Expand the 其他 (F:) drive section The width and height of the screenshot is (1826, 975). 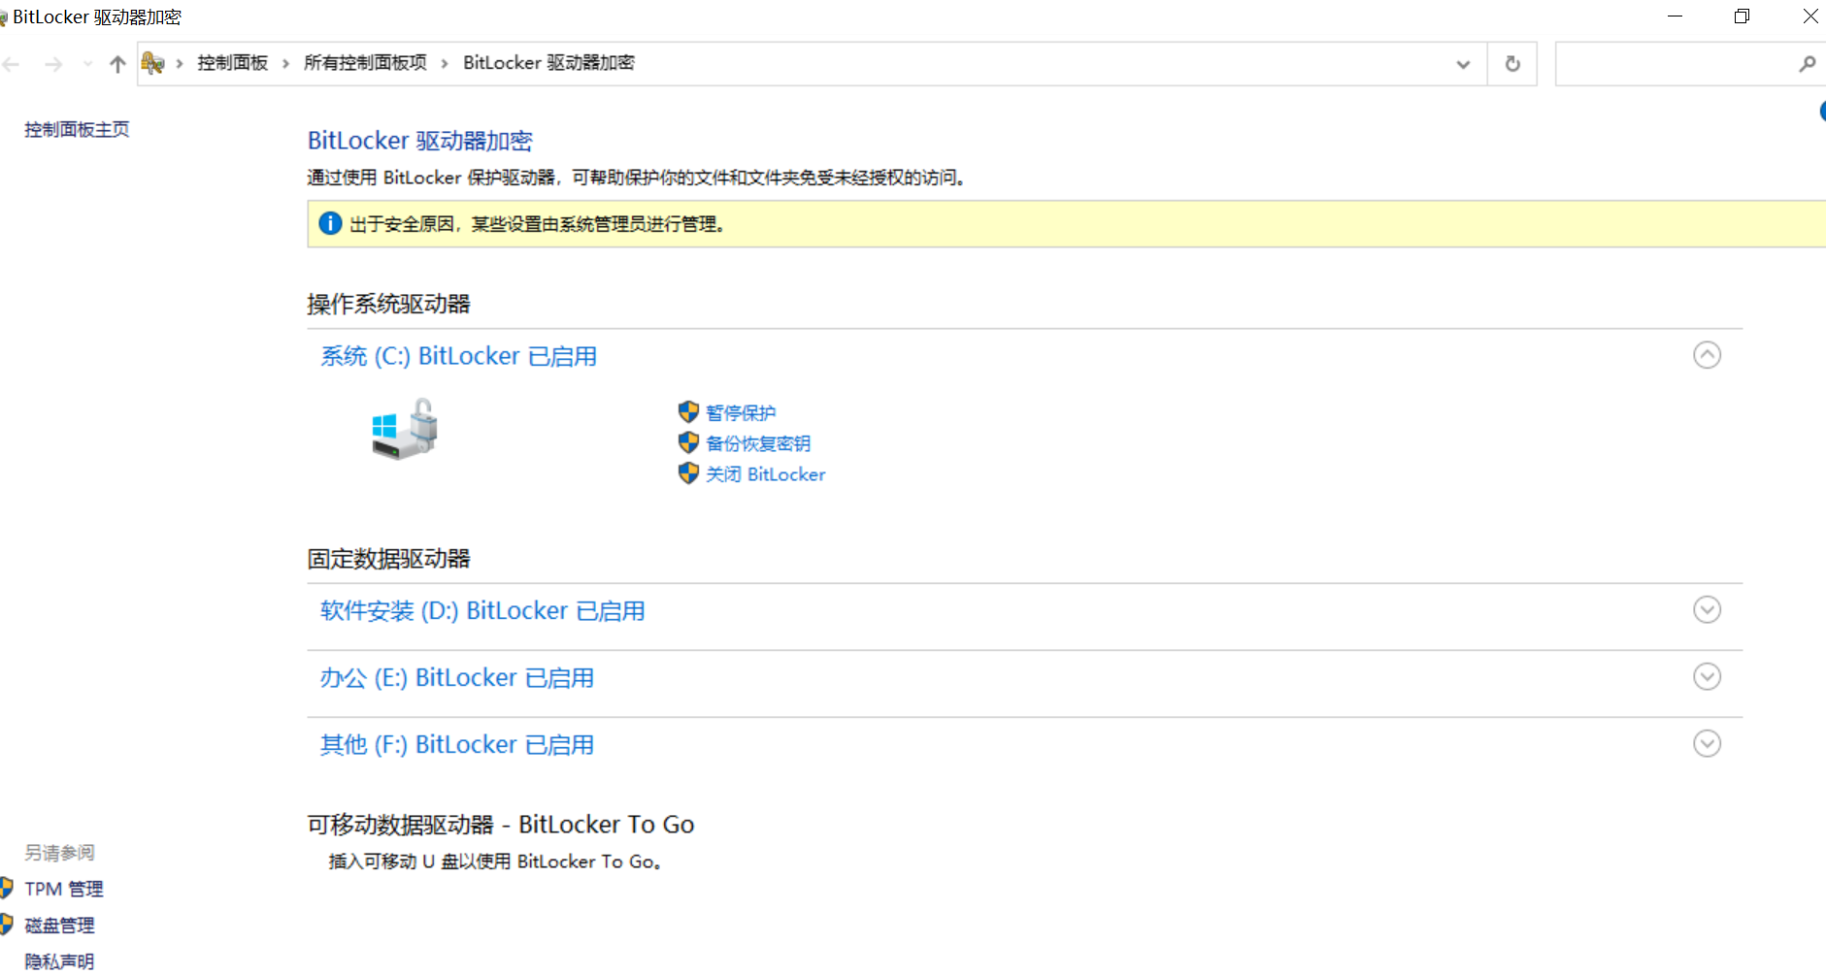pyautogui.click(x=1707, y=743)
